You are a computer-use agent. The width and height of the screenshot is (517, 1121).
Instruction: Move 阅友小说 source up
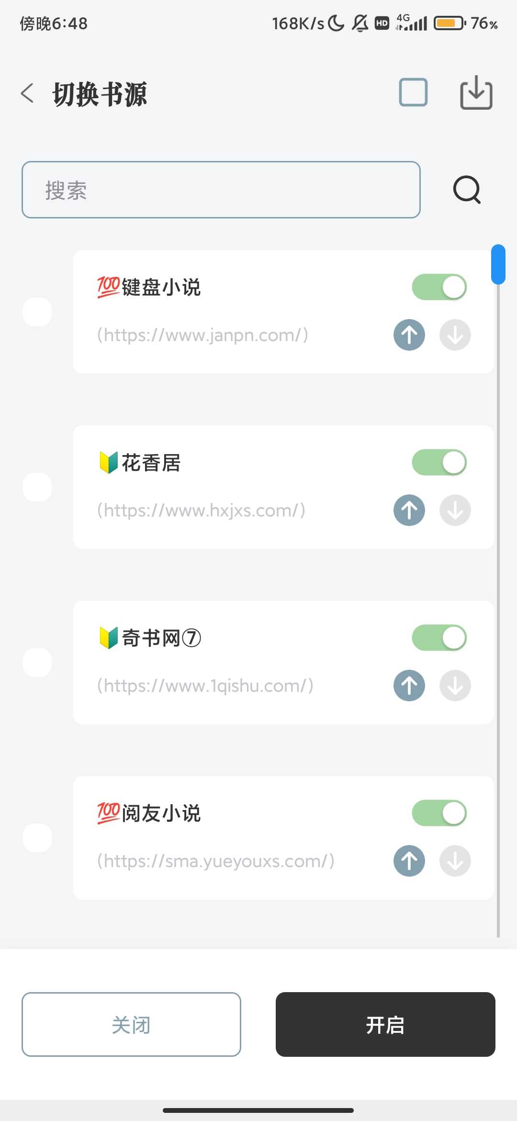pos(409,860)
